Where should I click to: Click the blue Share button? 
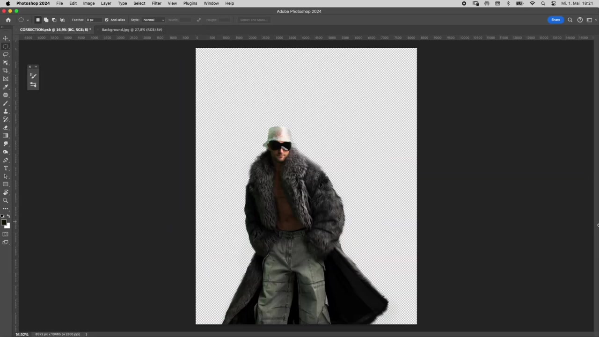pos(555,20)
